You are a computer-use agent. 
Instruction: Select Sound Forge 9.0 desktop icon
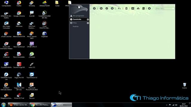pyautogui.click(x=19, y=65)
